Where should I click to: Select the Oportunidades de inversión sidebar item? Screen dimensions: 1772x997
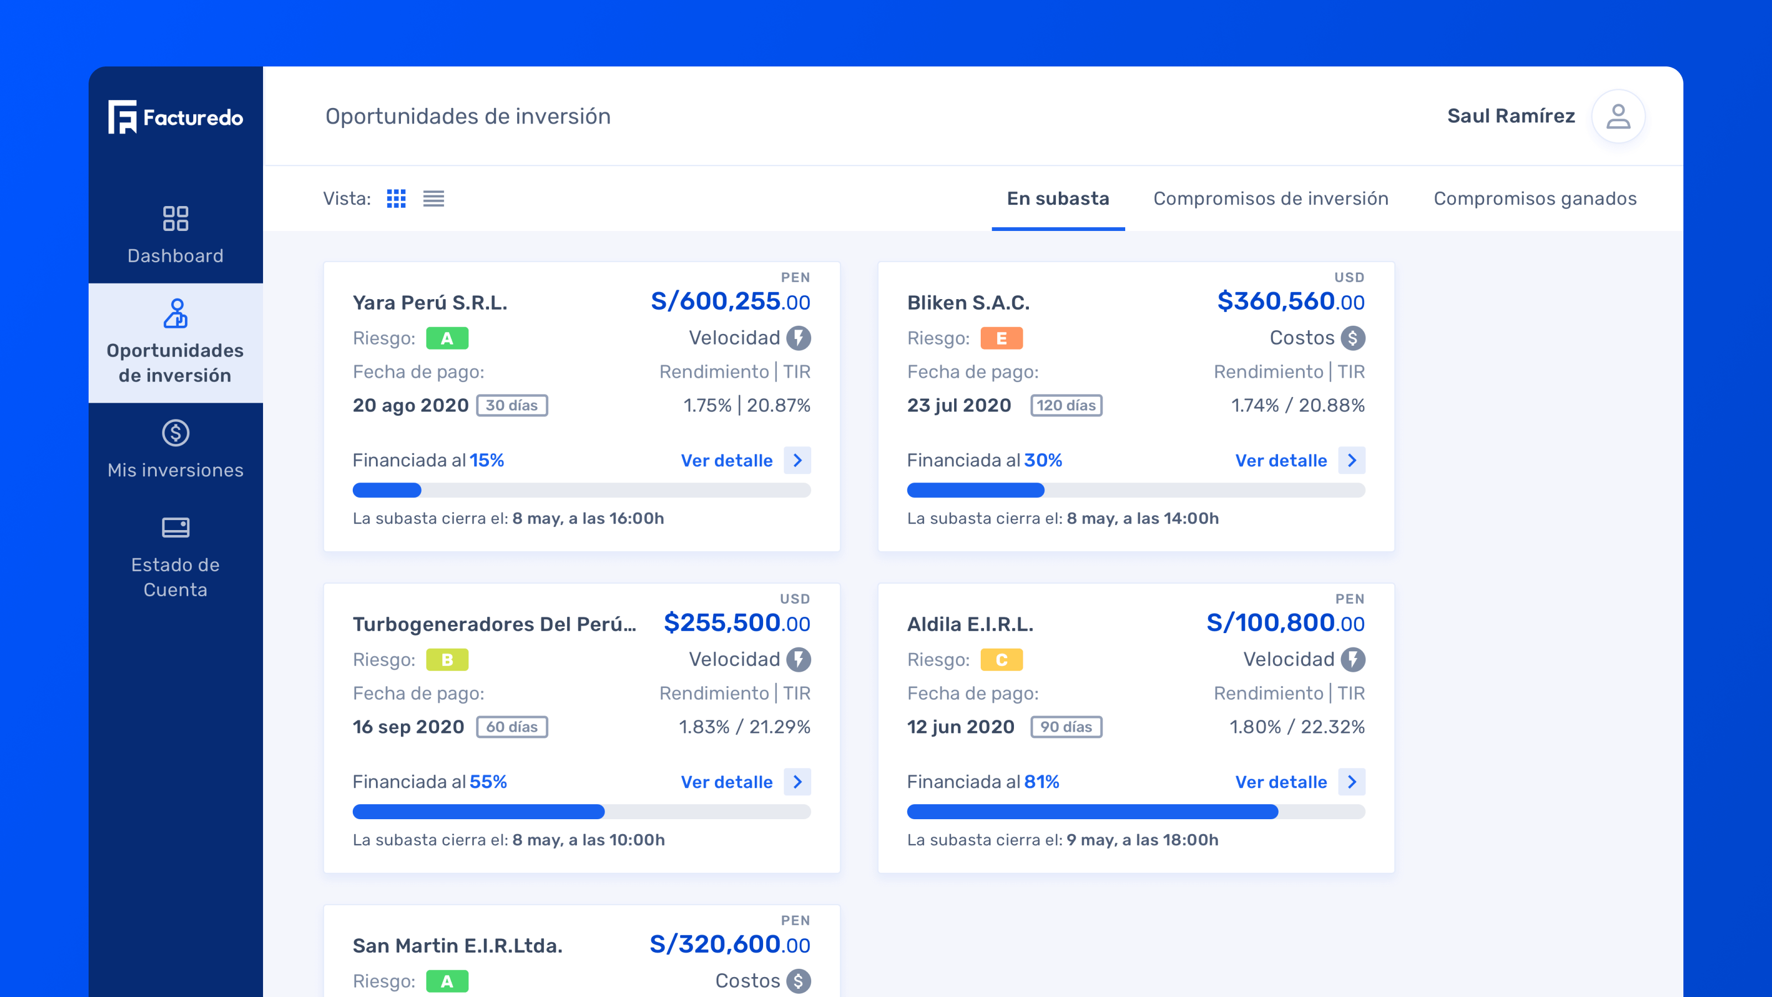point(176,343)
